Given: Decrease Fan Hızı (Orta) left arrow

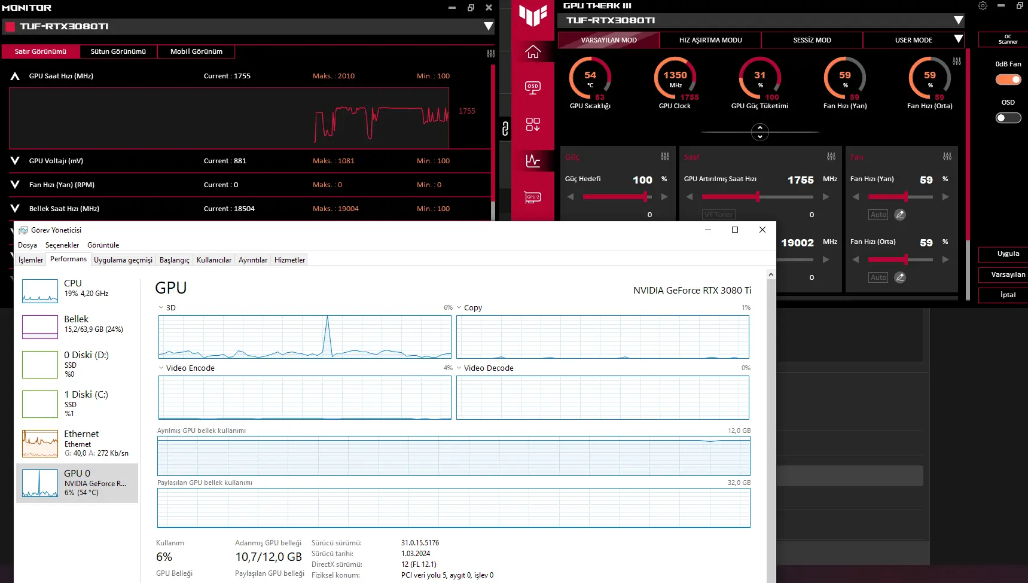Looking at the screenshot, I should pyautogui.click(x=856, y=260).
